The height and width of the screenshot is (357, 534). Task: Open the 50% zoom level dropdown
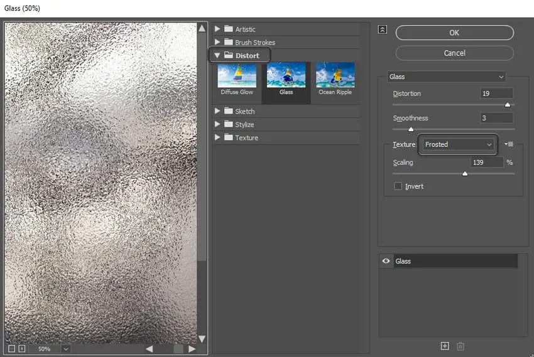65,348
